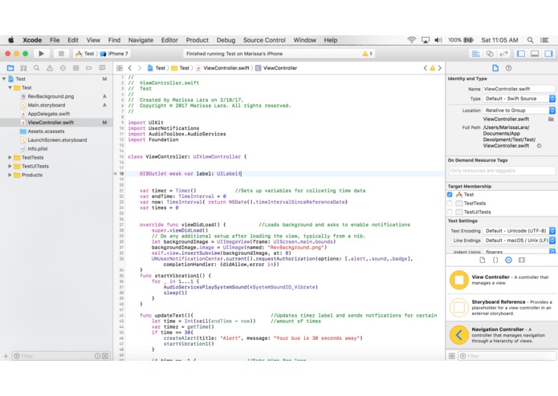Click the object library Filter field
The image size is (558, 396).
point(506,356)
